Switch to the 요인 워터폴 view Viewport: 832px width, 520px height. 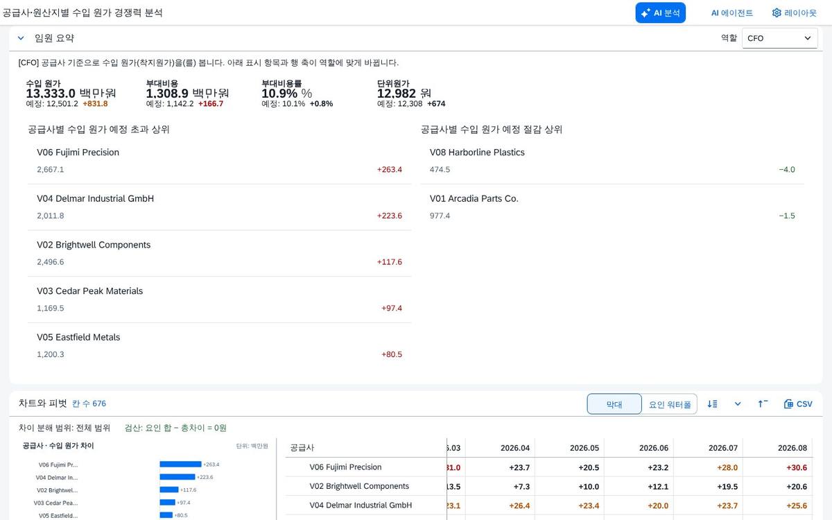(670, 404)
